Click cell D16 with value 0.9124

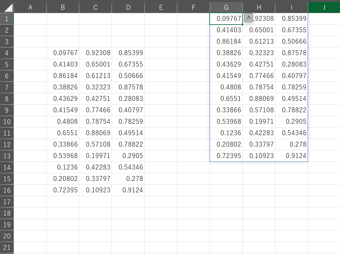(128, 190)
